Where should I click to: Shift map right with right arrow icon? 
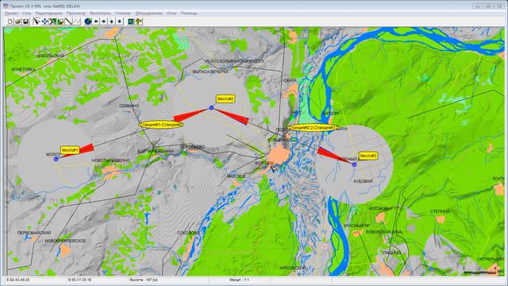104,21
